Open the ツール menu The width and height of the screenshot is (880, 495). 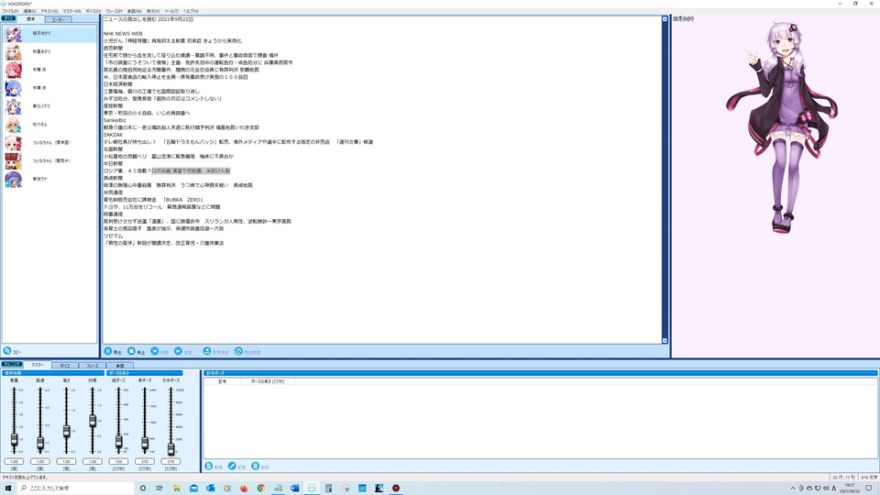click(x=171, y=11)
